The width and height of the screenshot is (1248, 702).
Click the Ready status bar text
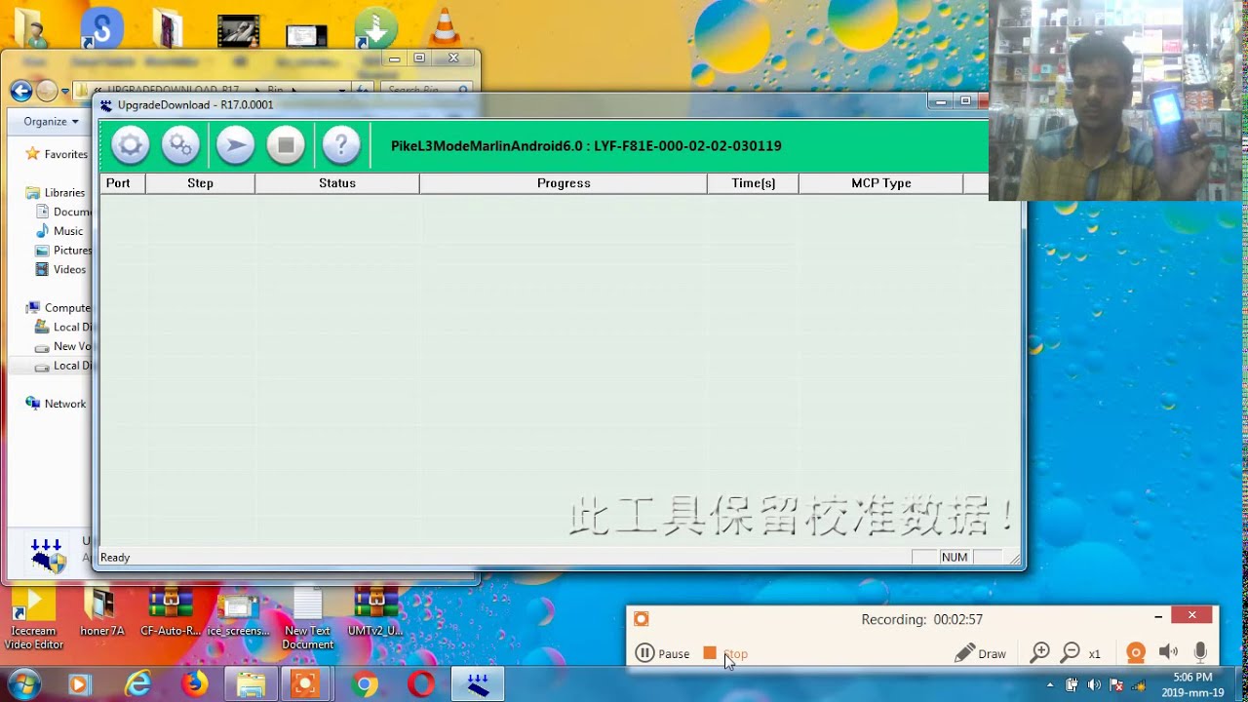click(115, 558)
